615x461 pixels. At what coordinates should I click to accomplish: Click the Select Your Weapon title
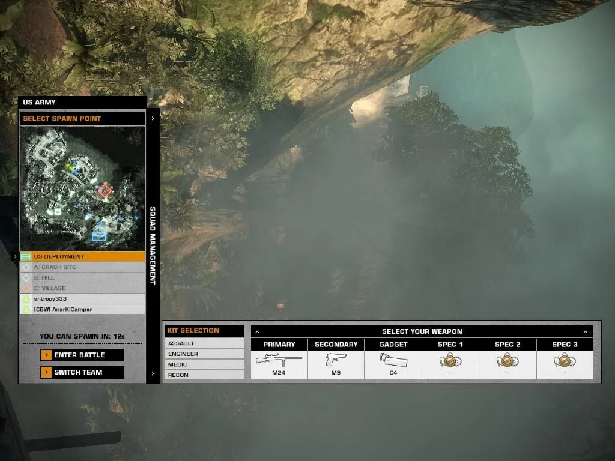coord(422,331)
